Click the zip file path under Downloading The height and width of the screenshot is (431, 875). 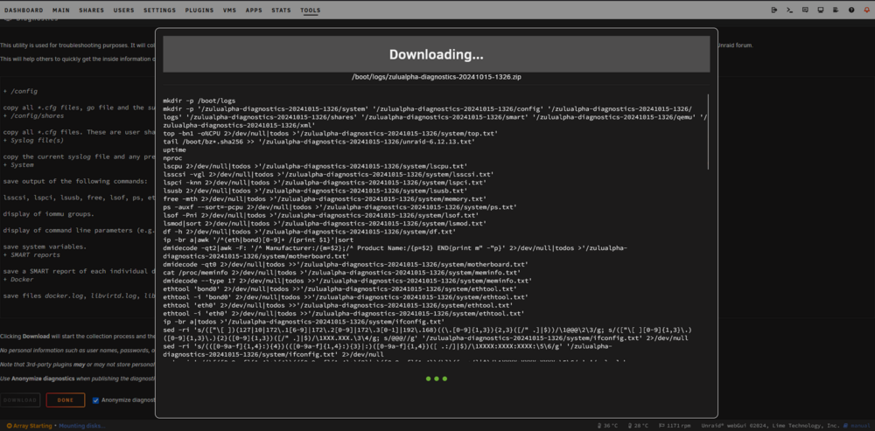(437, 77)
